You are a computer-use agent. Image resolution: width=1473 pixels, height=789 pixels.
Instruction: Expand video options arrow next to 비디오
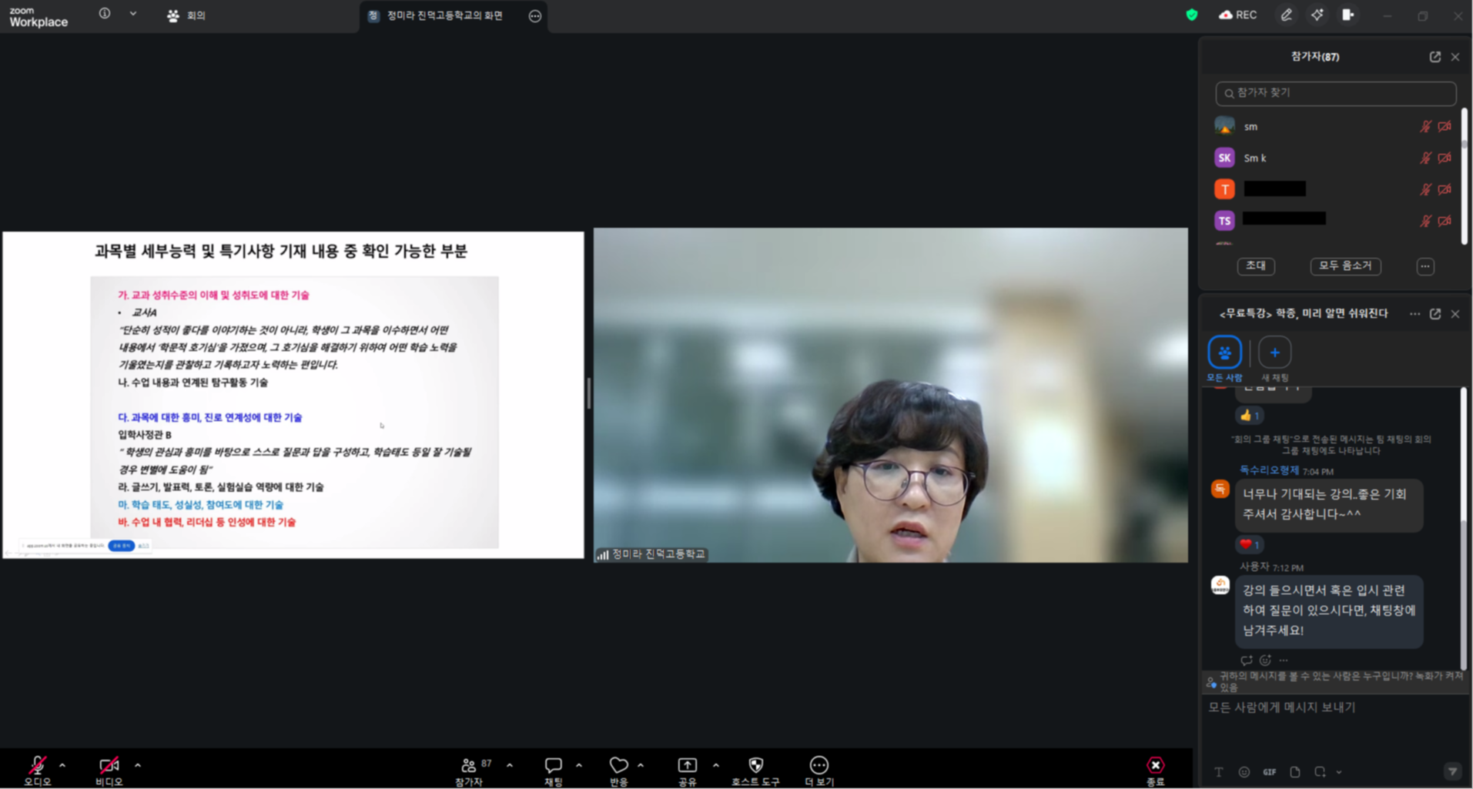tap(138, 765)
